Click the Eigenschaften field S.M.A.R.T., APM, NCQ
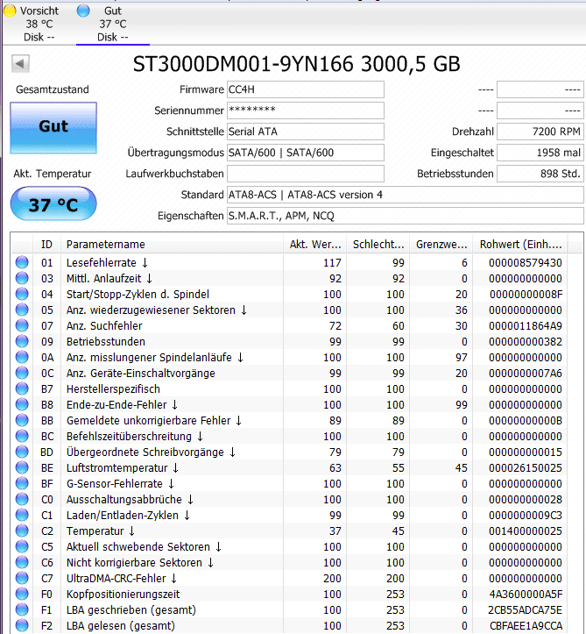The image size is (586, 634). (x=405, y=216)
